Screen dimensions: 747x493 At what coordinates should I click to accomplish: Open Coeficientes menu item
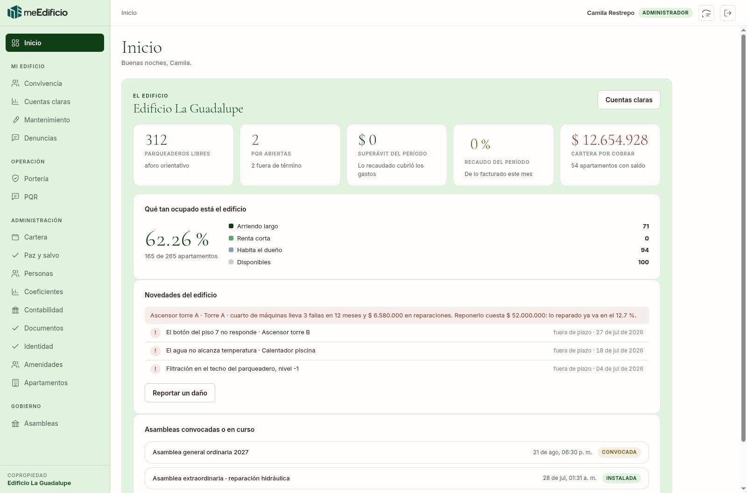(55, 292)
